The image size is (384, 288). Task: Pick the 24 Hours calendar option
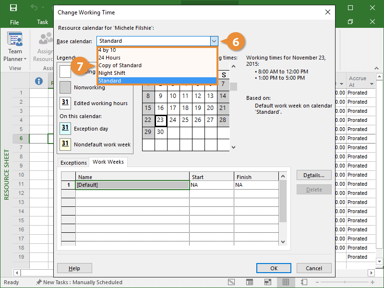pos(109,58)
